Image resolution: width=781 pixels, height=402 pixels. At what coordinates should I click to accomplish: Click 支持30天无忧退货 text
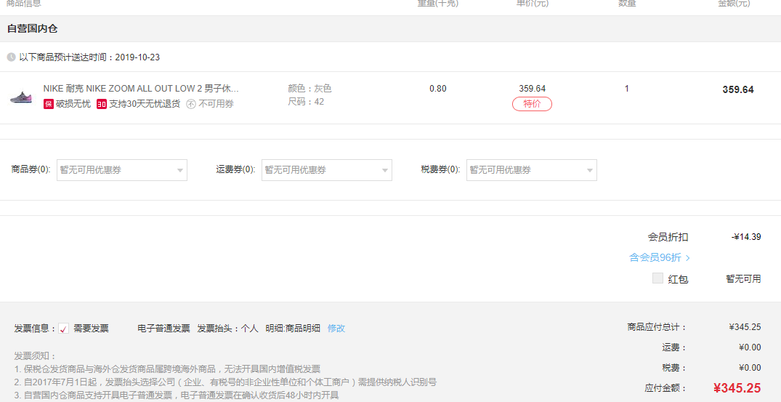145,104
